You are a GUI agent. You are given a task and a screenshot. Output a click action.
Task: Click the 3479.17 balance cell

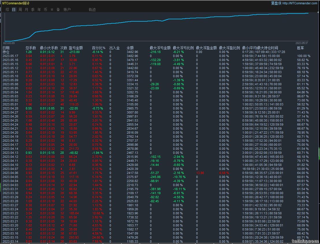point(132,60)
